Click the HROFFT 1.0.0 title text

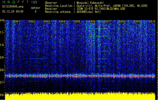[x=20, y=2]
